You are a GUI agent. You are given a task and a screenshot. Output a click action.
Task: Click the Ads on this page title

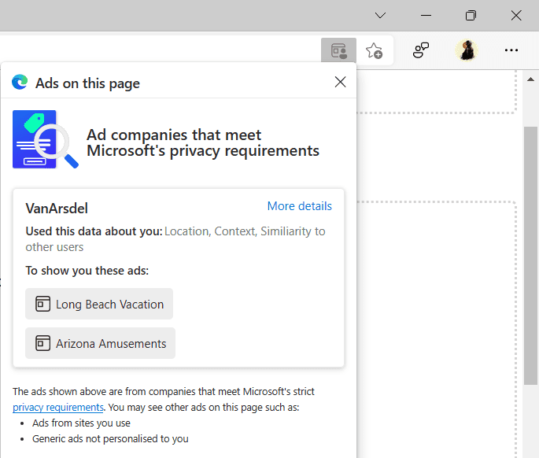tap(87, 83)
